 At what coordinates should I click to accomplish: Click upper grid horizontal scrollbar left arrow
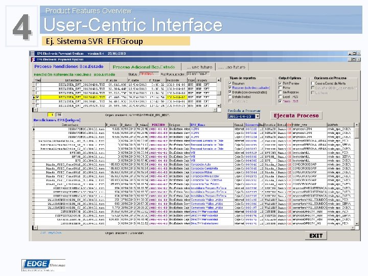point(35,110)
